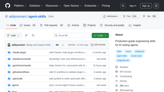Open 'docs(ship): note user-defined' commit message
The width and height of the screenshot is (164, 92).
coord(68,59)
